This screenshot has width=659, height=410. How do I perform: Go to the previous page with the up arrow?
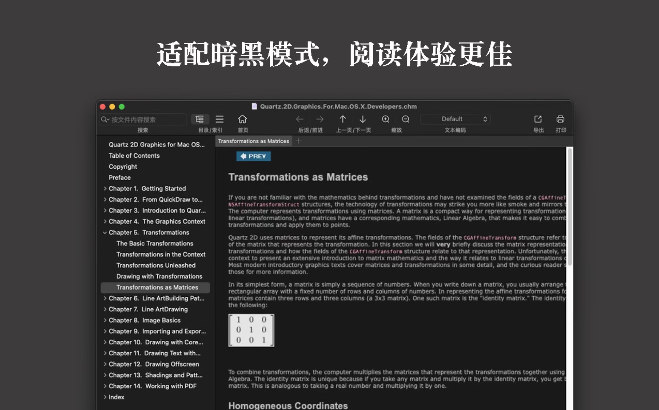pos(342,119)
